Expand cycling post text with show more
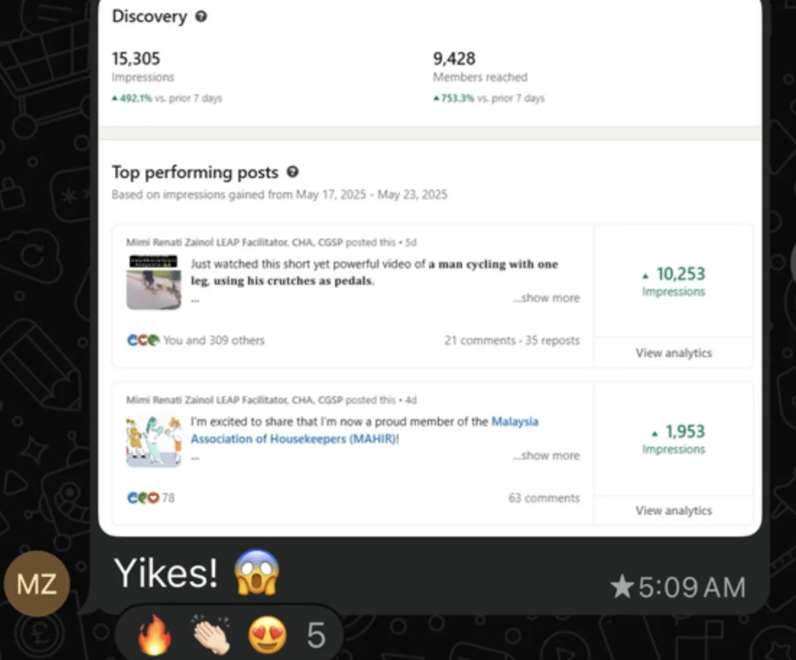This screenshot has width=796, height=660. point(546,298)
